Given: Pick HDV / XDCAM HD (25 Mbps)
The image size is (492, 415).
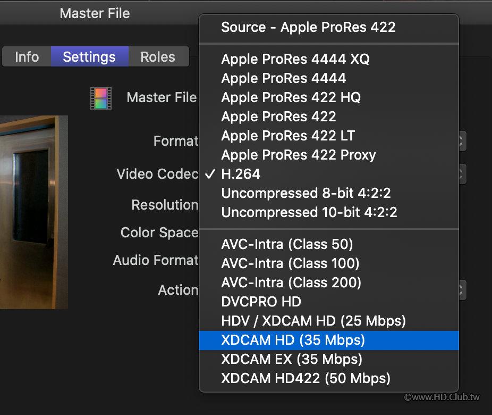Looking at the screenshot, I should pos(329,321).
